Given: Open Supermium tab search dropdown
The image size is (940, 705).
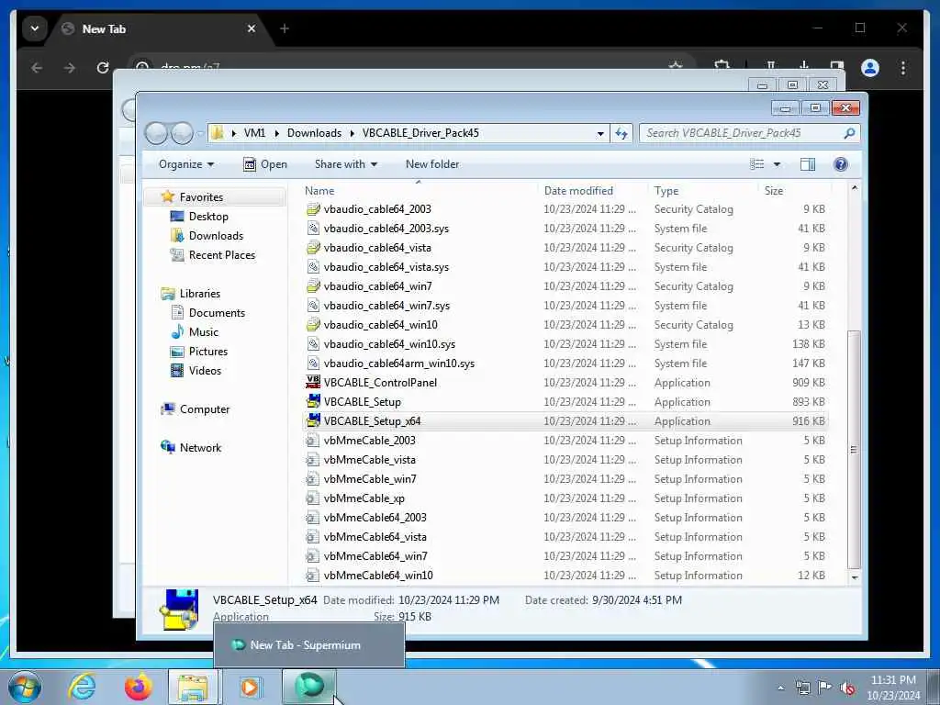Looking at the screenshot, I should (35, 28).
